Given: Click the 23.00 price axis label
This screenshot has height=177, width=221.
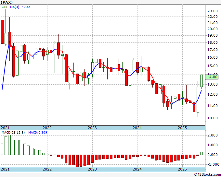Looking at the screenshot, I should pyautogui.click(x=213, y=11).
